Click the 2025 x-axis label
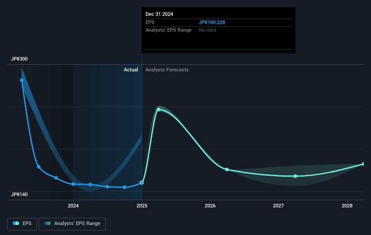371x235 pixels. pyautogui.click(x=142, y=206)
